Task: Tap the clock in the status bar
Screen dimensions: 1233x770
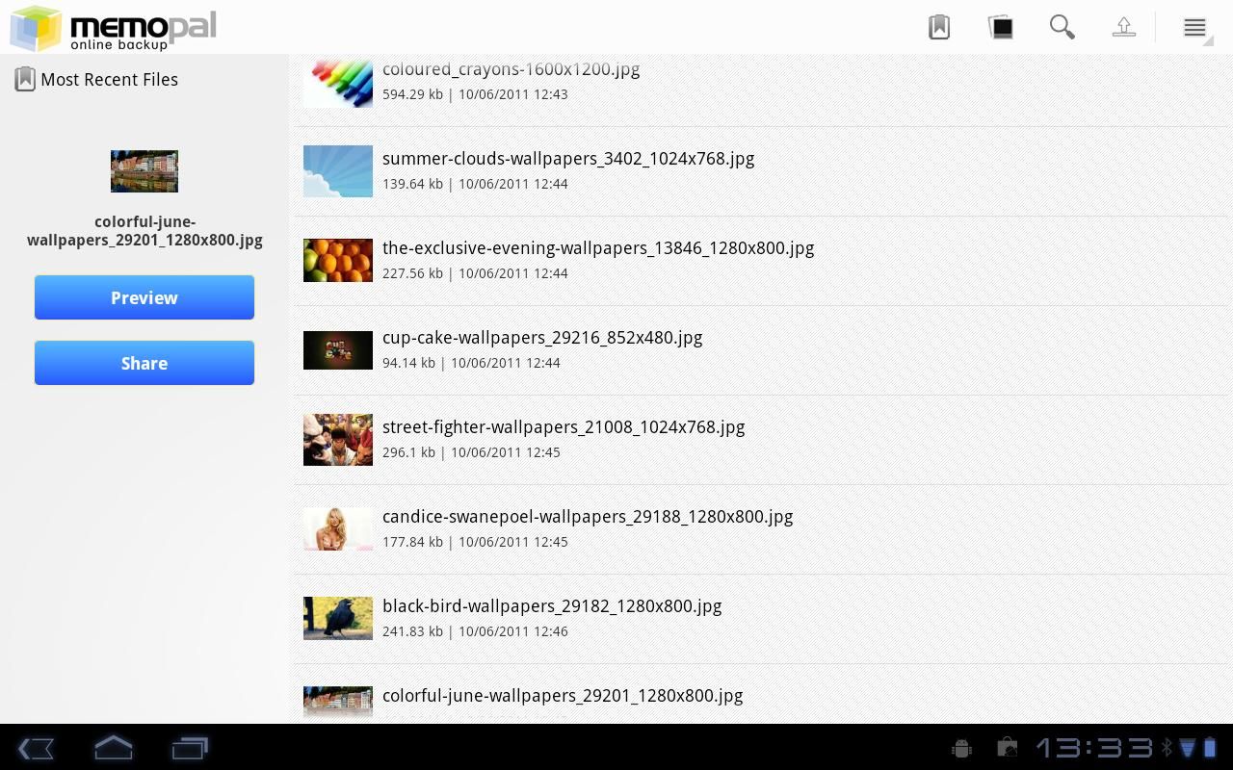Action: coord(1098,747)
